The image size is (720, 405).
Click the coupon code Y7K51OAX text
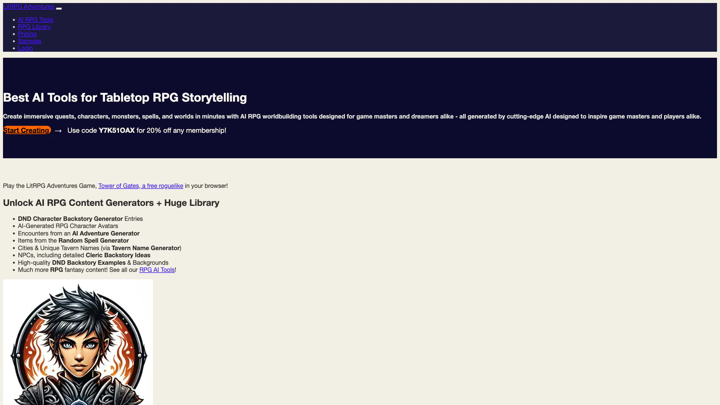click(116, 130)
